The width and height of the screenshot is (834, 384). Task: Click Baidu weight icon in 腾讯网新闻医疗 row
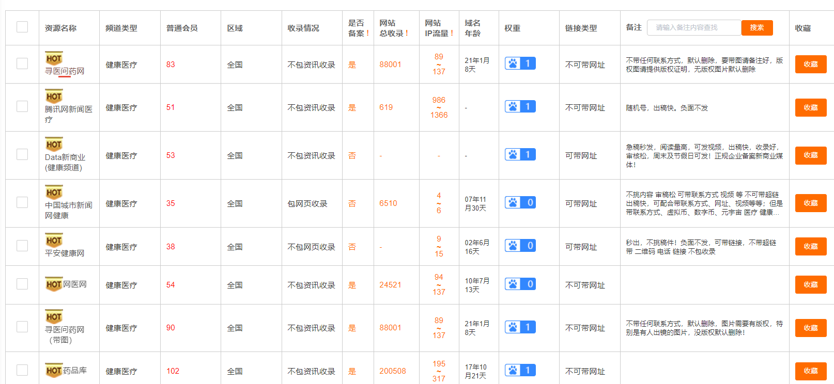pos(520,106)
